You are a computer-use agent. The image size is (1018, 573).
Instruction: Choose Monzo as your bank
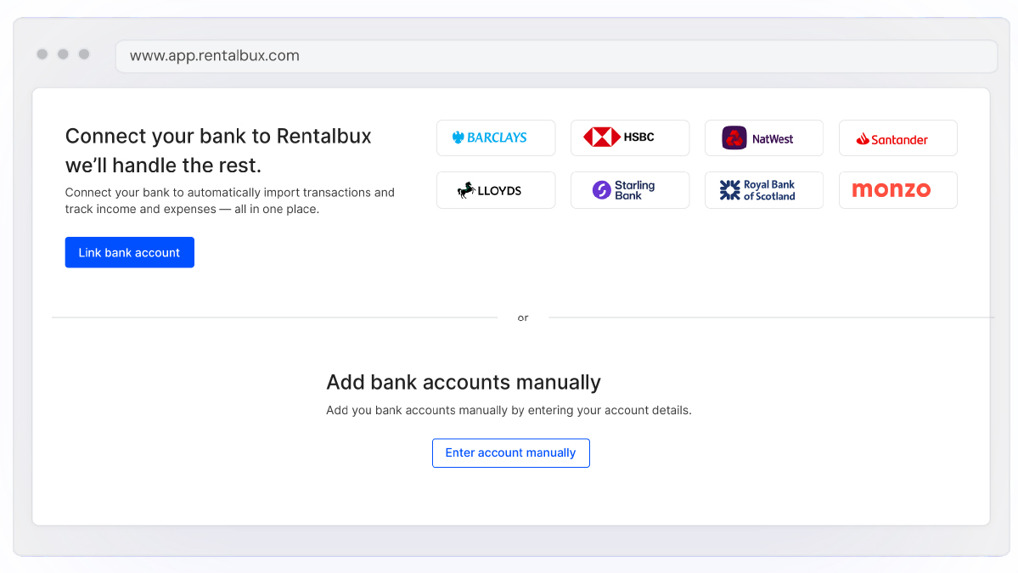tap(897, 190)
